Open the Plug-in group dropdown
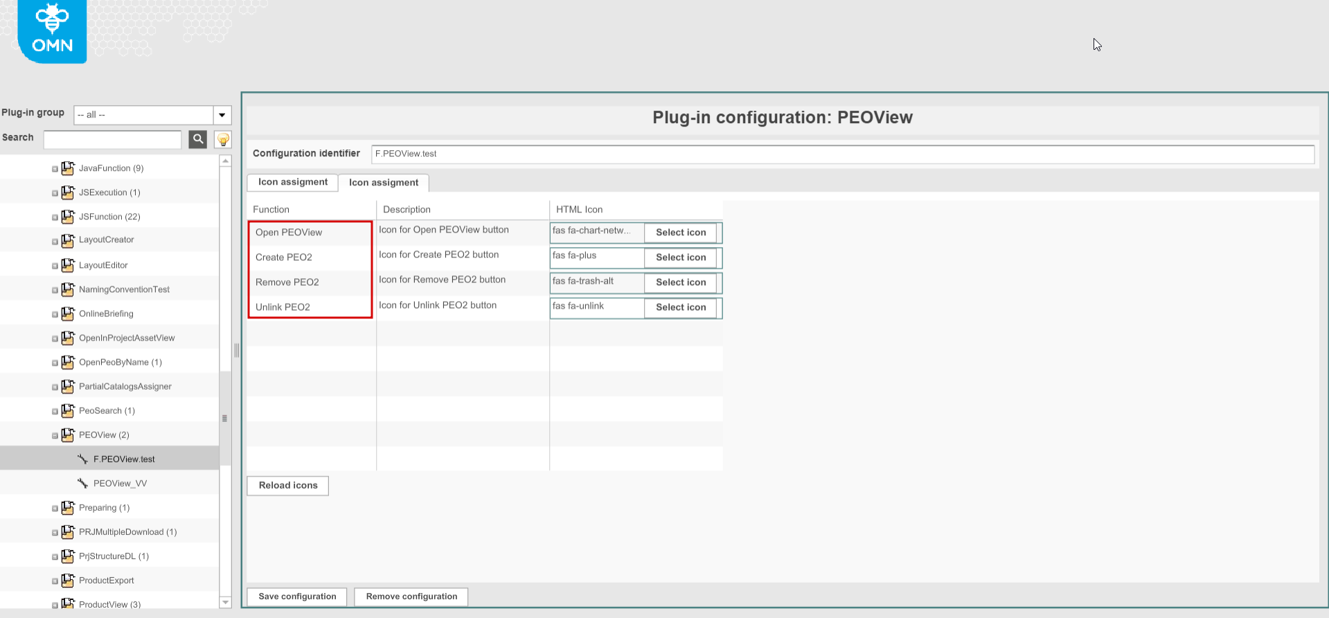This screenshot has height=618, width=1329. (222, 115)
